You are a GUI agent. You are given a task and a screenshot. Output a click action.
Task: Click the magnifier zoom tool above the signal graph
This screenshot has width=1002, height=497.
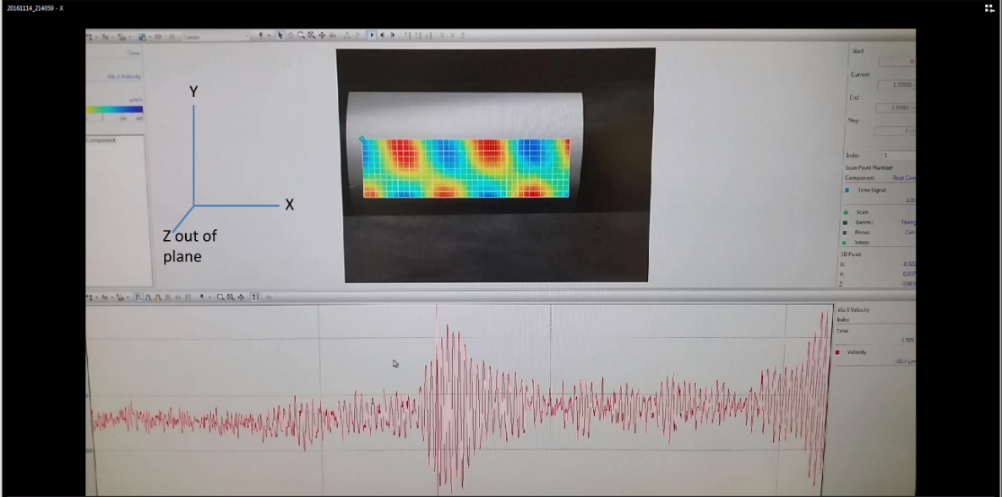tap(221, 298)
